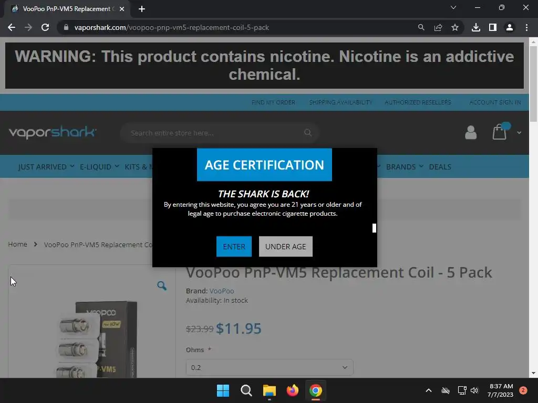The width and height of the screenshot is (538, 403).
Task: Focus the store search field
Action: pos(220,133)
